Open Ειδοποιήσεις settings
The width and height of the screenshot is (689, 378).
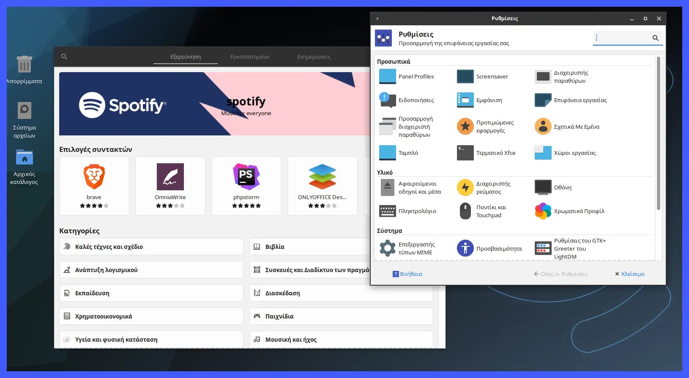pyautogui.click(x=407, y=100)
